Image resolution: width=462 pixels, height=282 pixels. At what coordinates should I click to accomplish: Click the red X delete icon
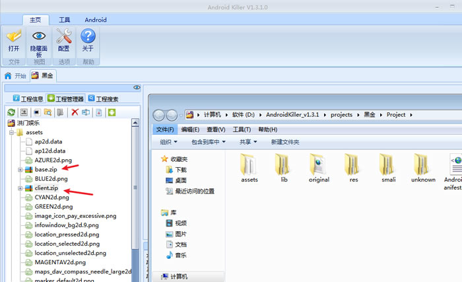(x=75, y=112)
